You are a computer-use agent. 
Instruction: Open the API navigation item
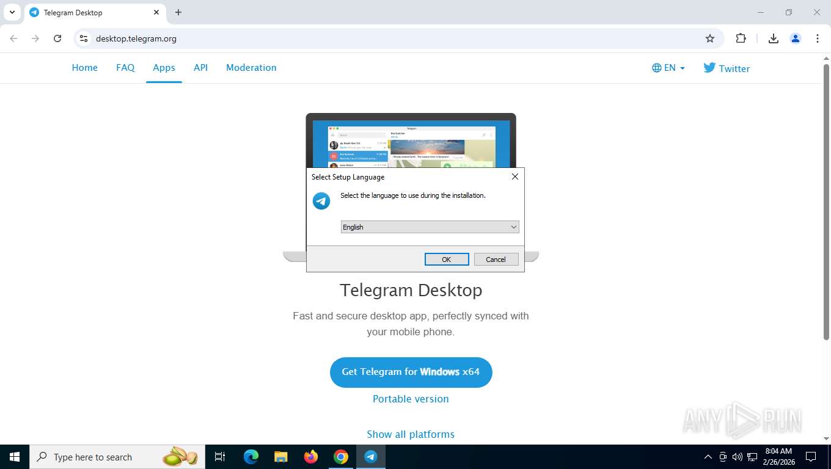[201, 68]
